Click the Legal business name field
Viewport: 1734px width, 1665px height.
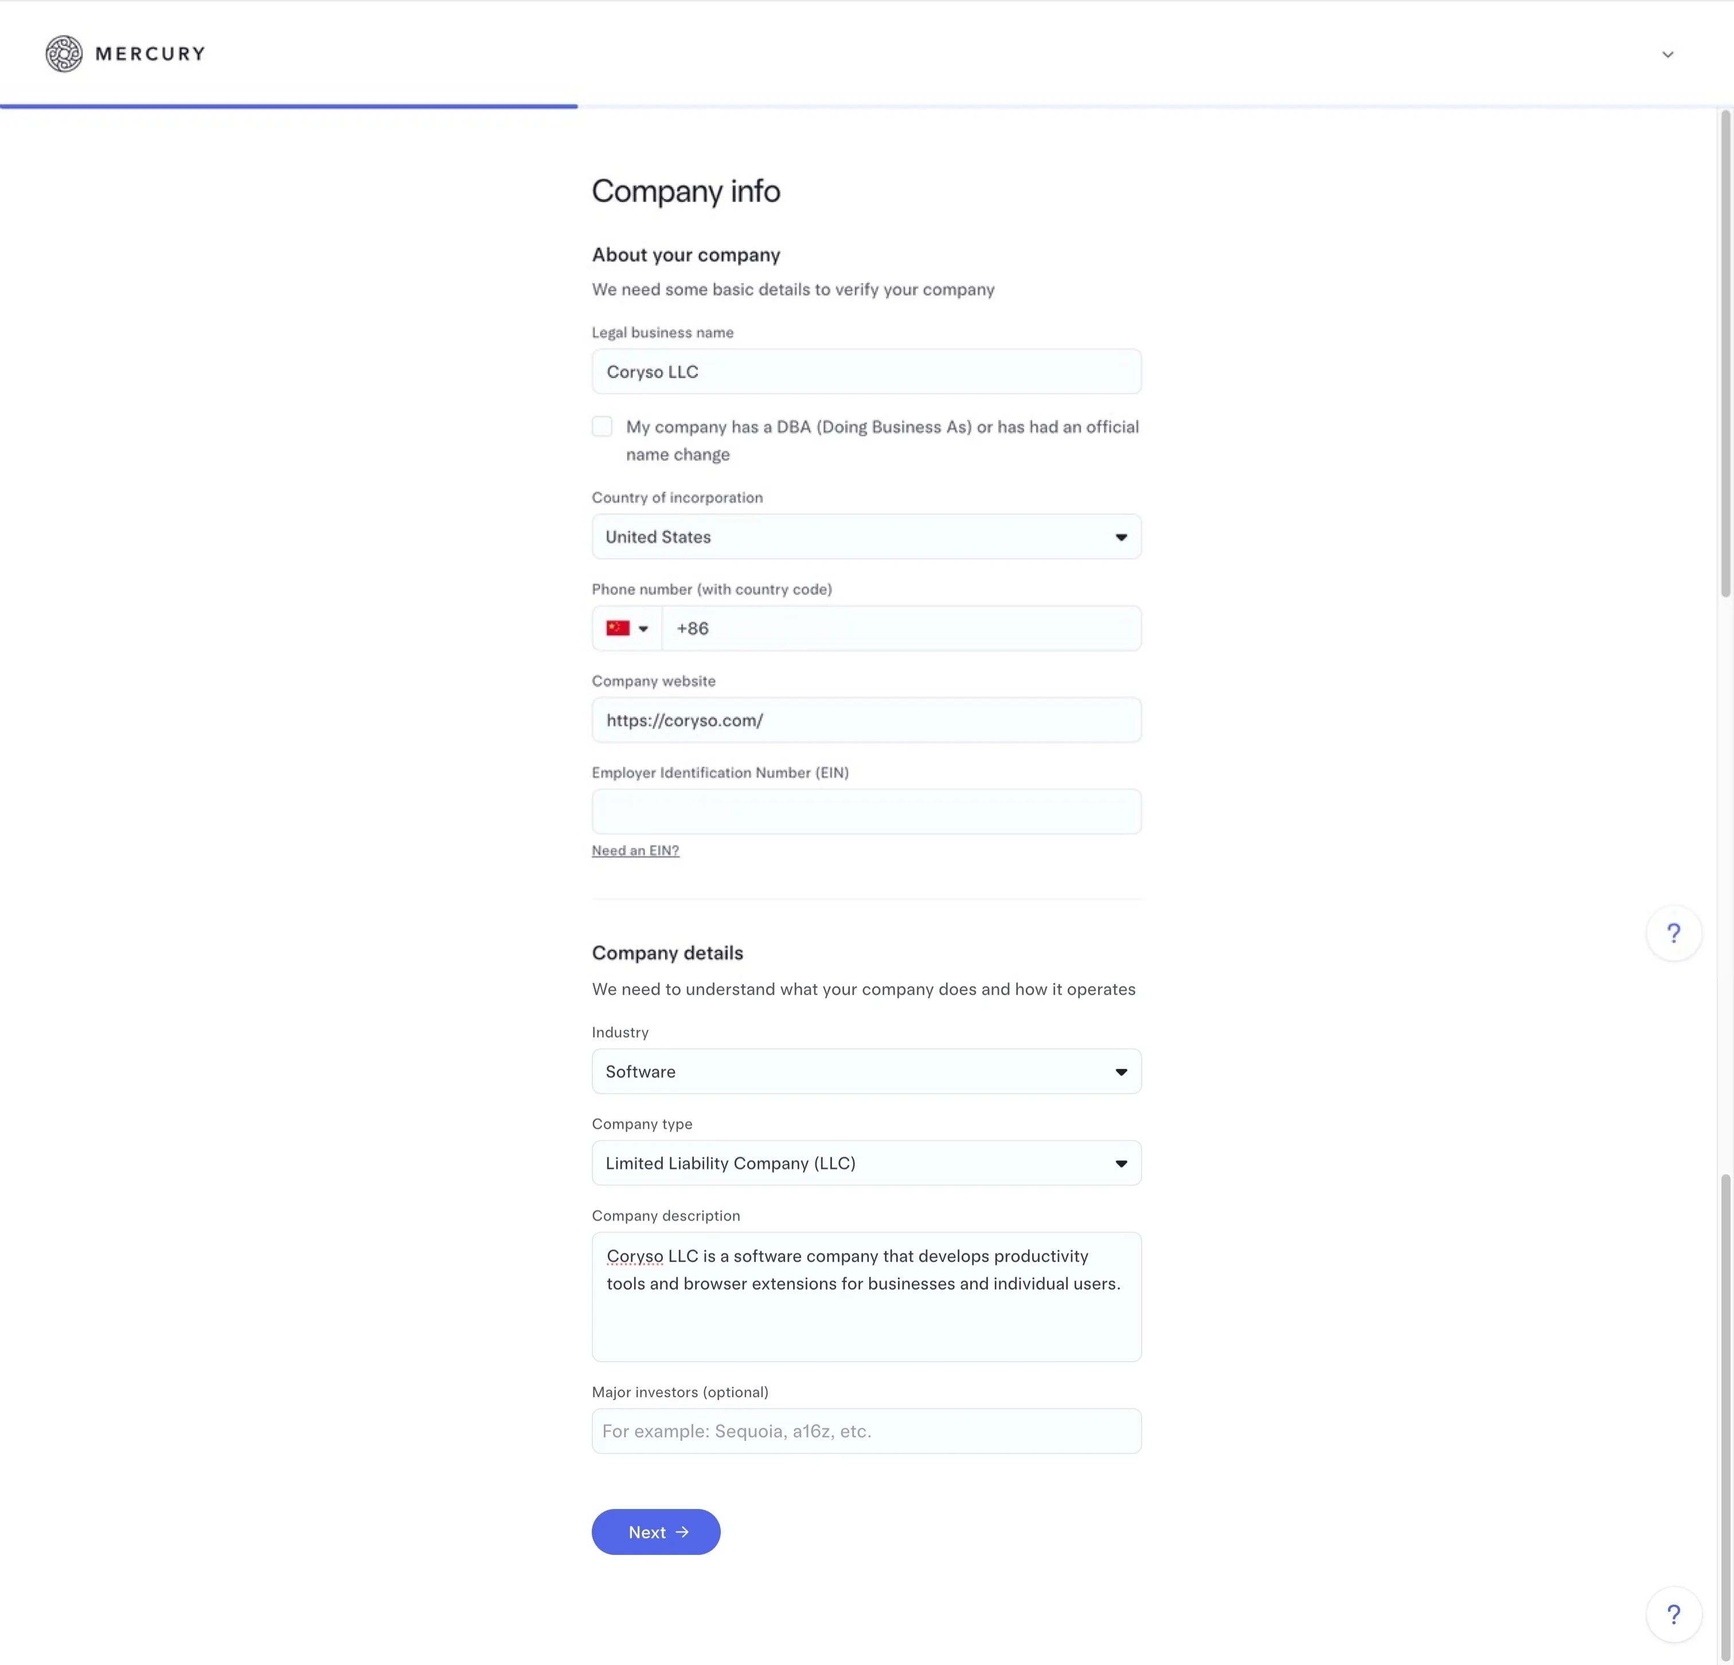pyautogui.click(x=866, y=372)
